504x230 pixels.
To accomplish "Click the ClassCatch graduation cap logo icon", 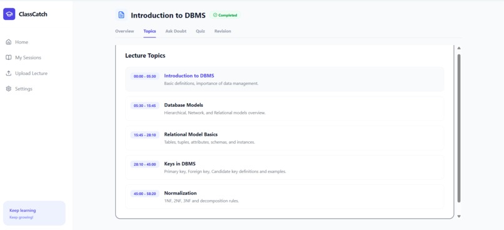I will tap(9, 14).
